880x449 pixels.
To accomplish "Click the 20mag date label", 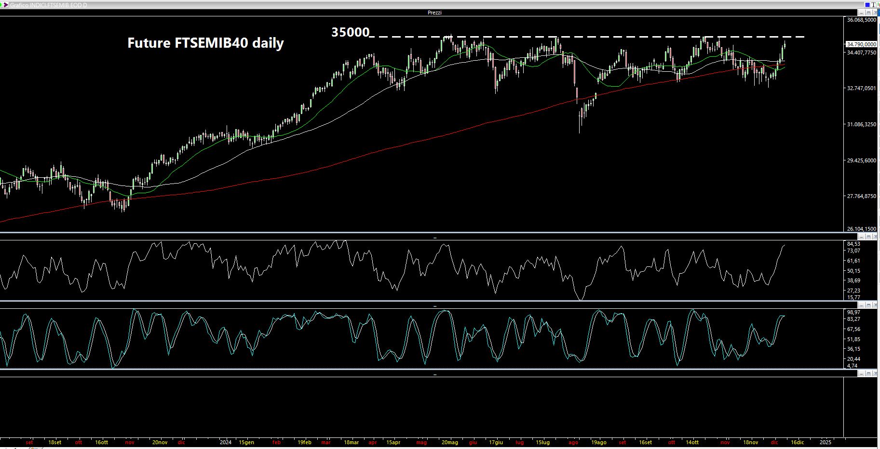I will pos(450,442).
